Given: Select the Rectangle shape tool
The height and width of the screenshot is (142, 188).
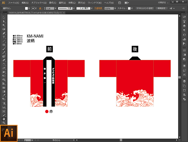Looking at the screenshot, I should 4,45.
